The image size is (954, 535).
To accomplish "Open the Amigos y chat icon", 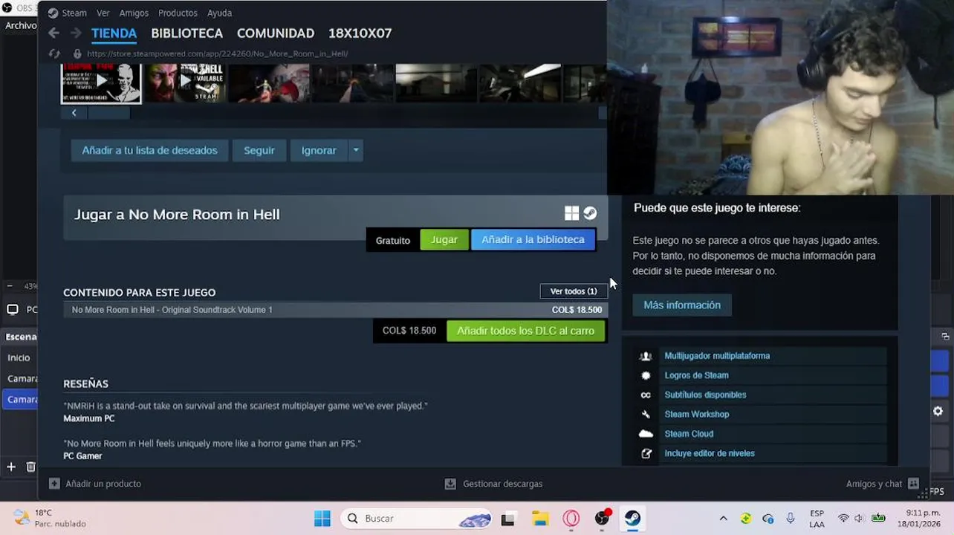I will [914, 484].
